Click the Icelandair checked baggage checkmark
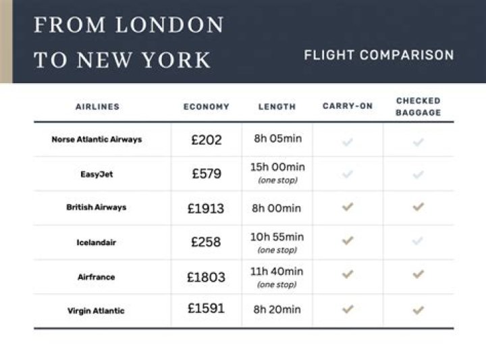Viewport: 486px width, 362px height. (418, 240)
